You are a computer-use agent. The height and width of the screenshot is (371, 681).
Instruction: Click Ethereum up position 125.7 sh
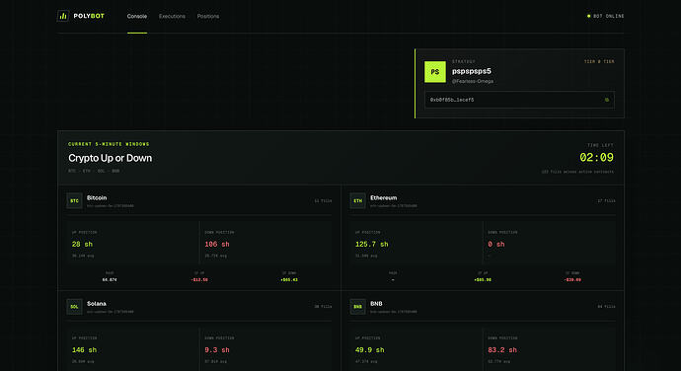coord(372,245)
